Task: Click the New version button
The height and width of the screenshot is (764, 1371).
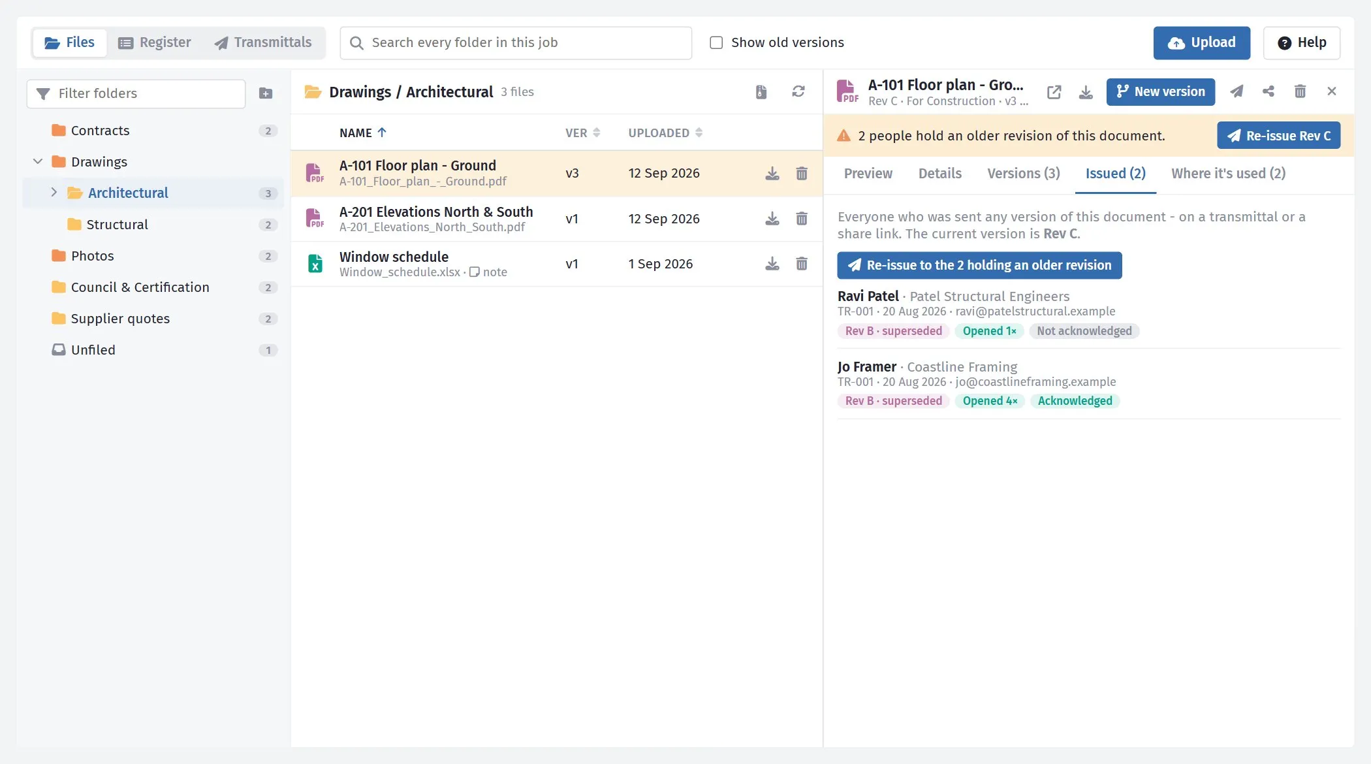Action: coord(1160,92)
